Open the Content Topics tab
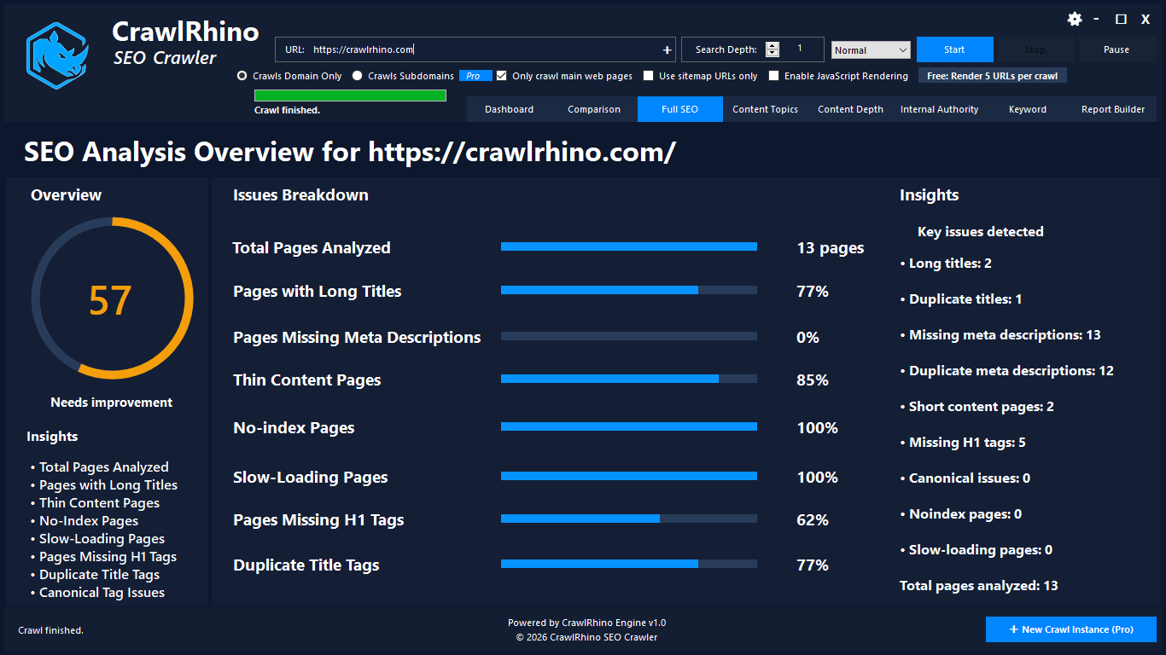Image resolution: width=1166 pixels, height=655 pixels. pyautogui.click(x=765, y=109)
